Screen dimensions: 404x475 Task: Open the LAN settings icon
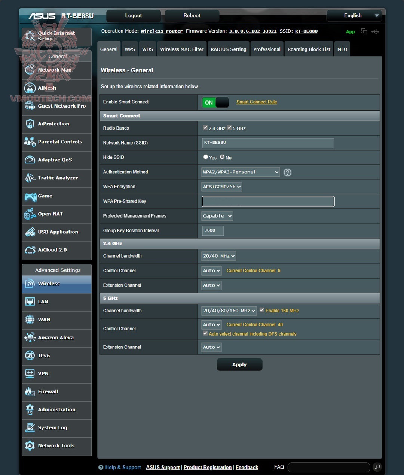(30, 302)
